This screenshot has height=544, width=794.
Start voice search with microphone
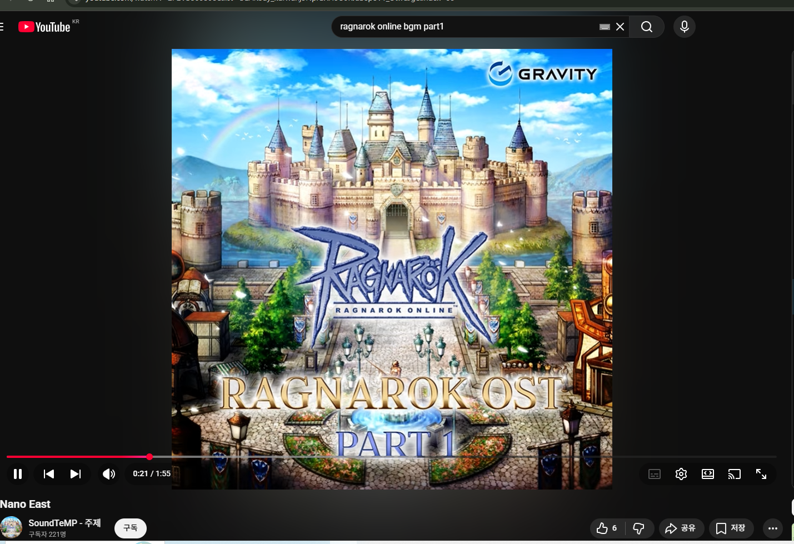coord(685,27)
